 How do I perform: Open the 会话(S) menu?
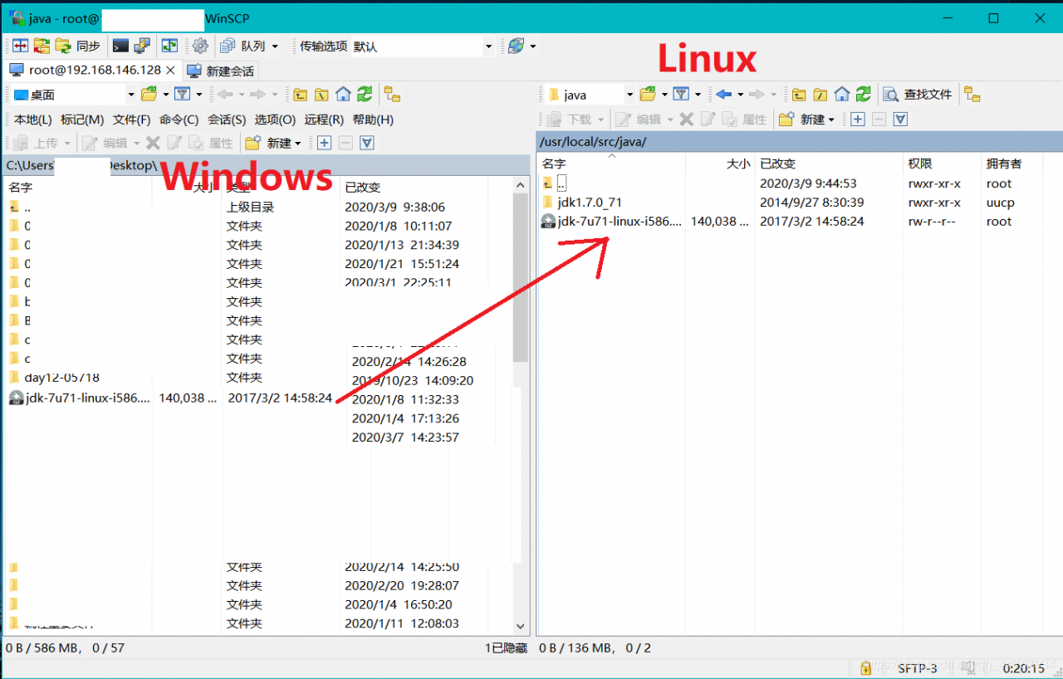click(x=227, y=120)
